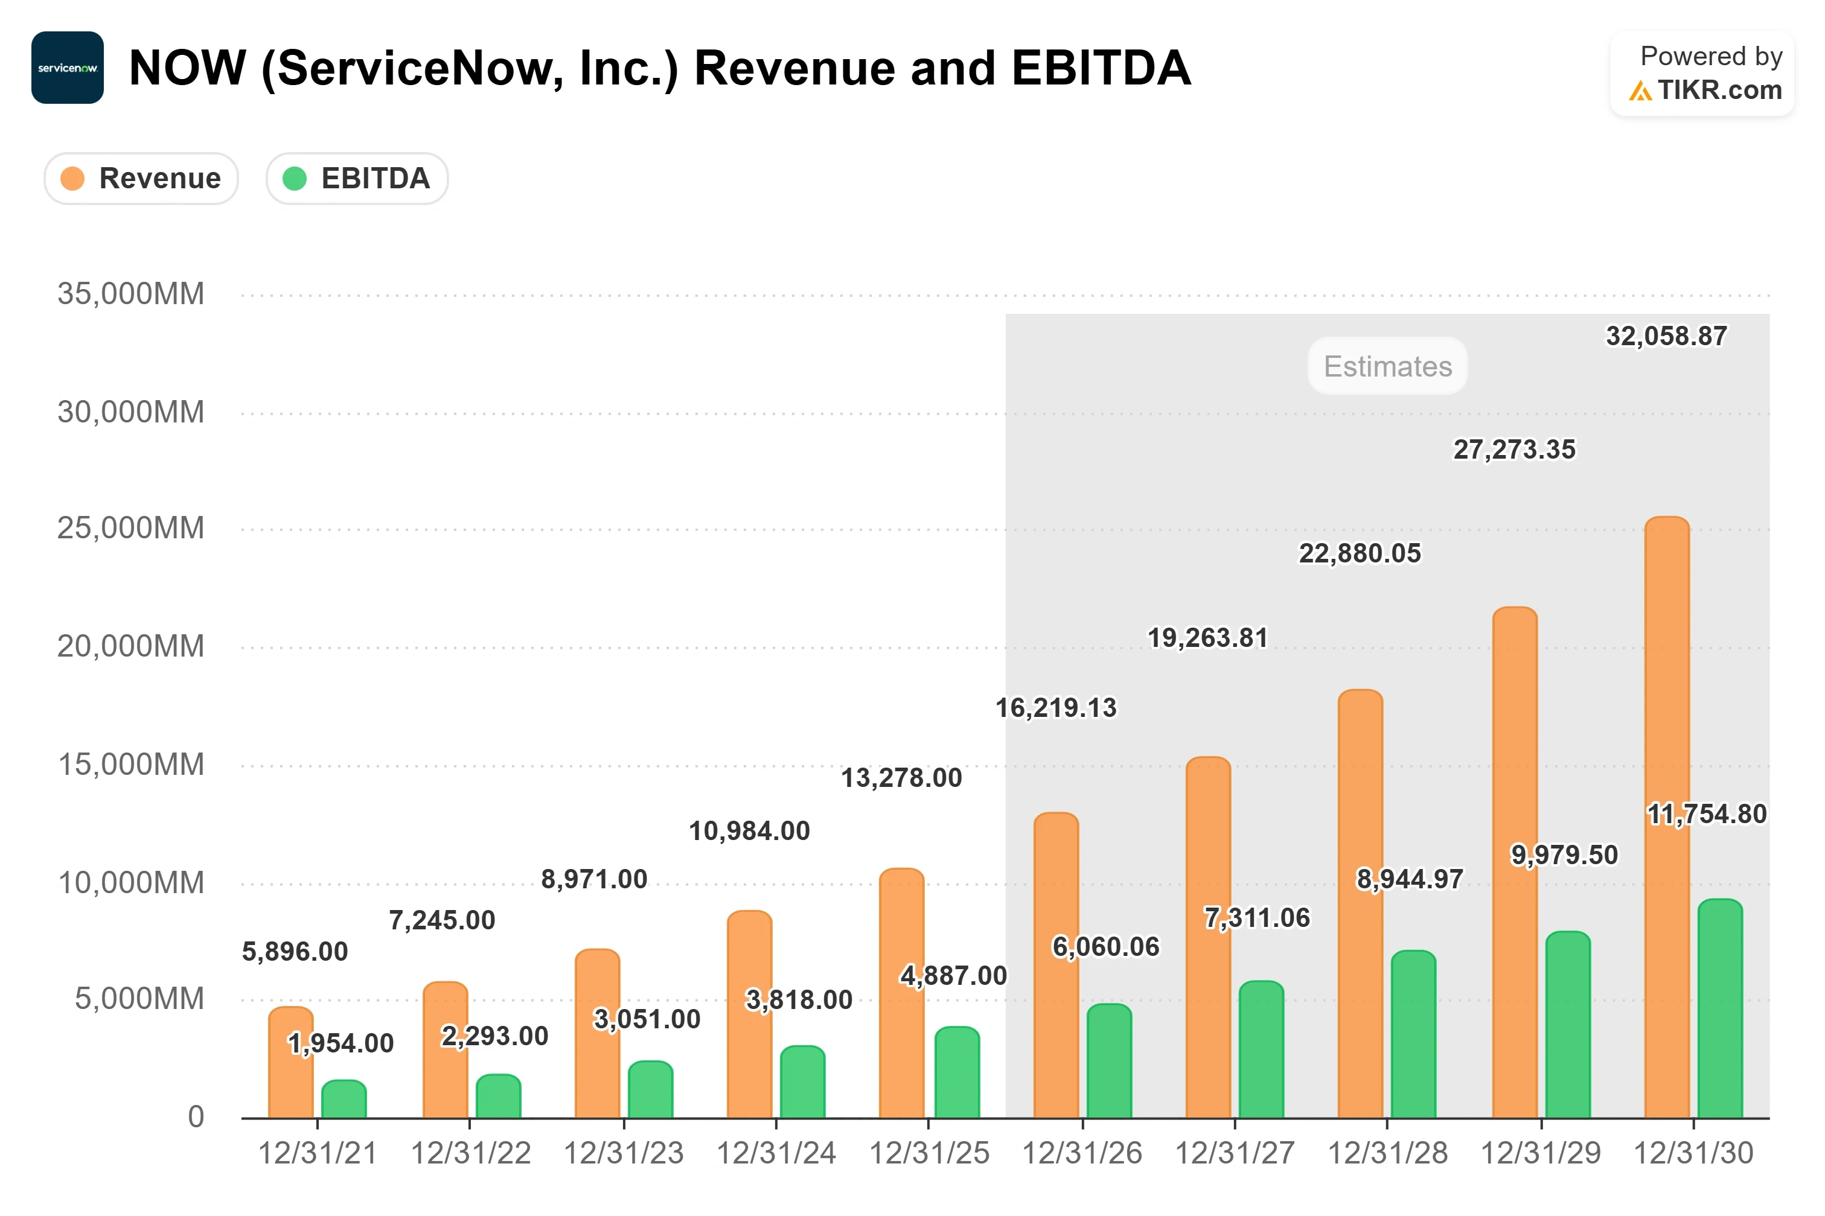Click the 5,896.00 revenue data label

(295, 952)
